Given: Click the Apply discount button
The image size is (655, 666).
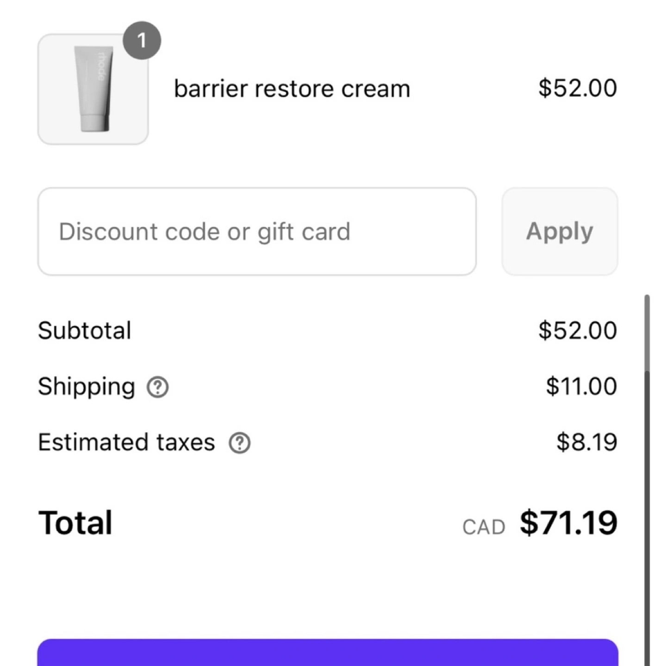Looking at the screenshot, I should [560, 231].
